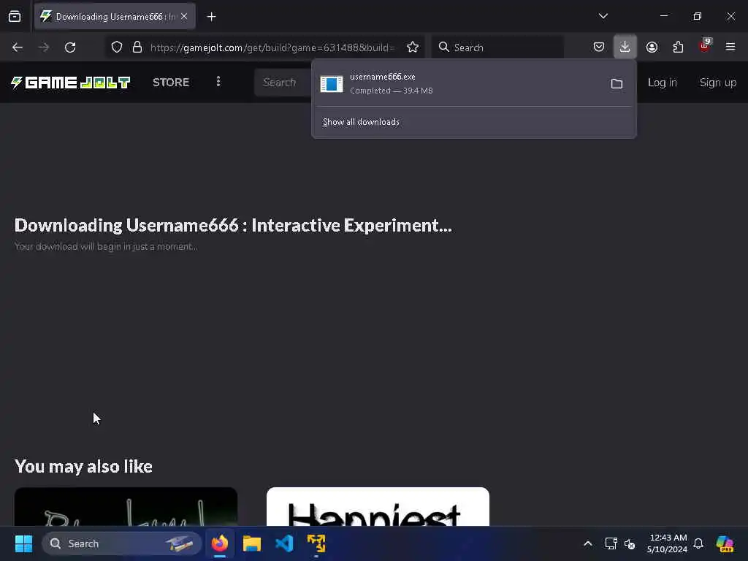748x561 pixels.
Task: Click the yellow app icon on taskbar
Action: click(x=316, y=543)
